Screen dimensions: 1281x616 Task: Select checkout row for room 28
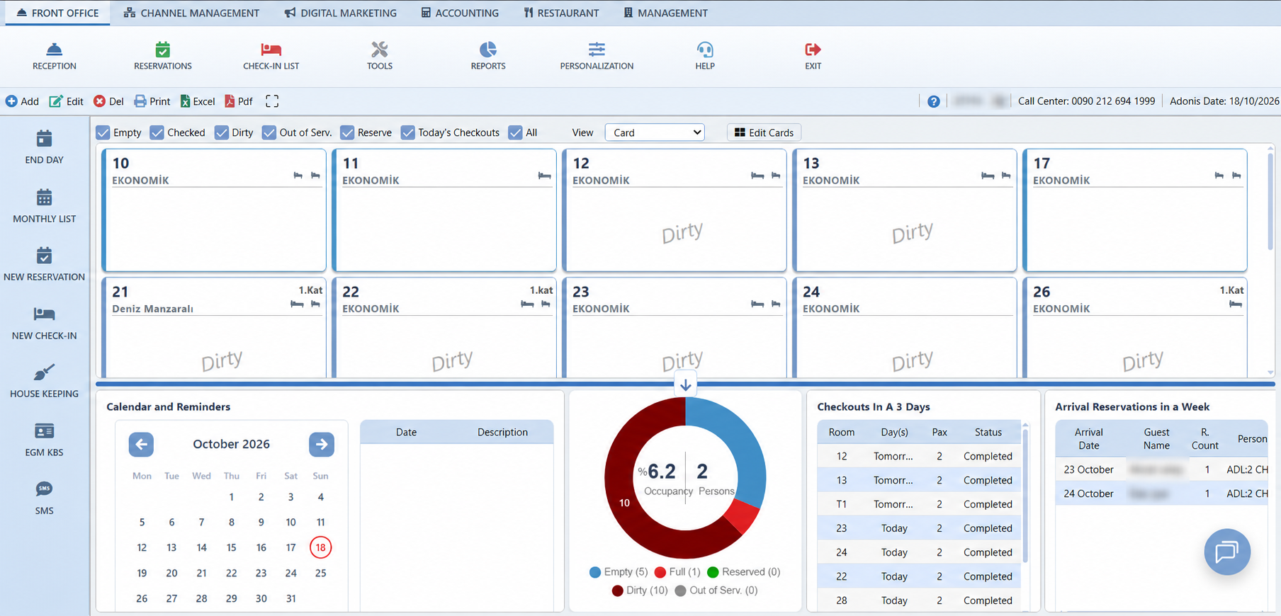tap(919, 600)
